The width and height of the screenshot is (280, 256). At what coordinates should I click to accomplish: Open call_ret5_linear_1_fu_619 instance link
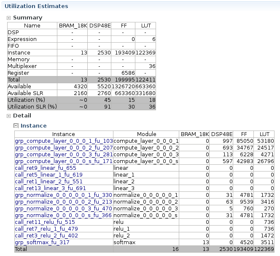pyautogui.click(x=49, y=175)
